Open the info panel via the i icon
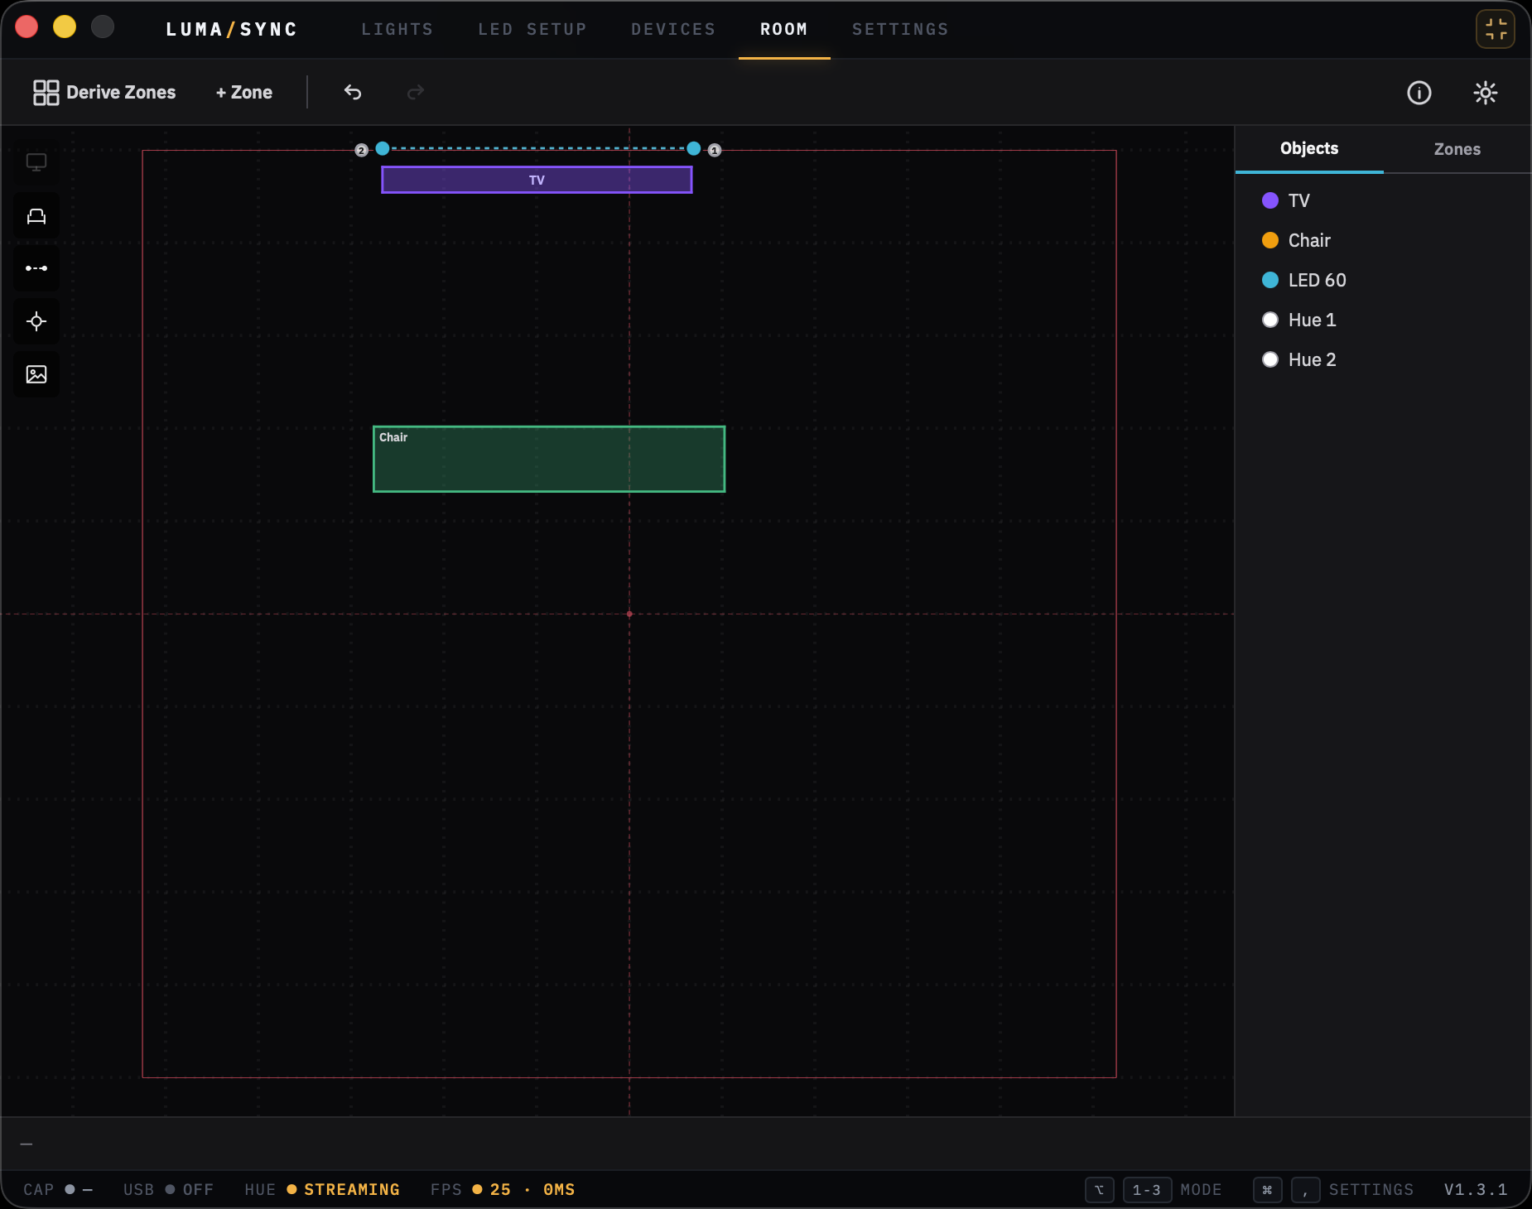 point(1419,93)
